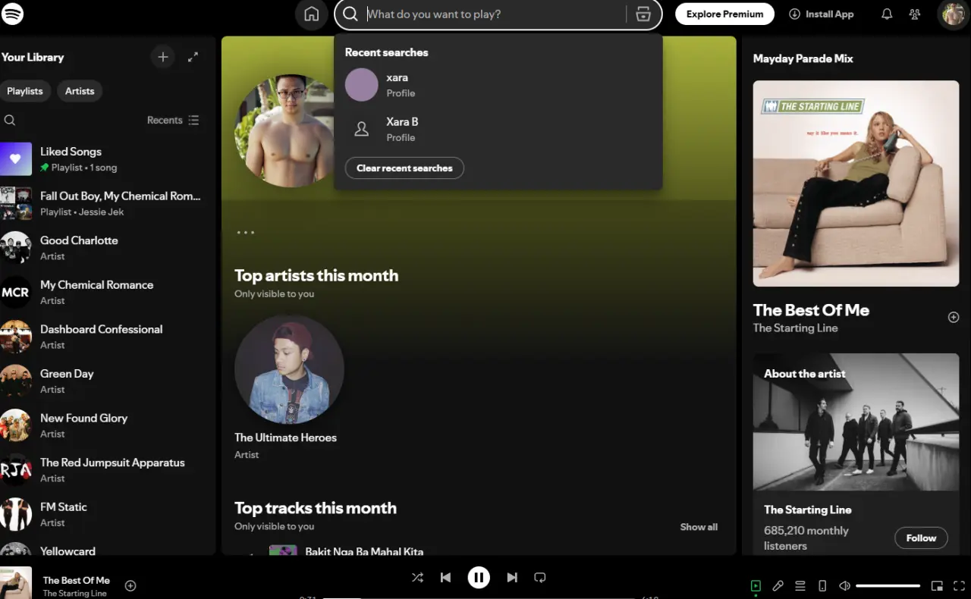Go to Home via house icon
971x599 pixels.
311,14
